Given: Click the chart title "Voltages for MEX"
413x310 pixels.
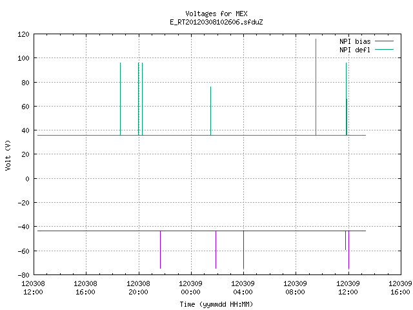Looking at the screenshot, I should (x=216, y=14).
